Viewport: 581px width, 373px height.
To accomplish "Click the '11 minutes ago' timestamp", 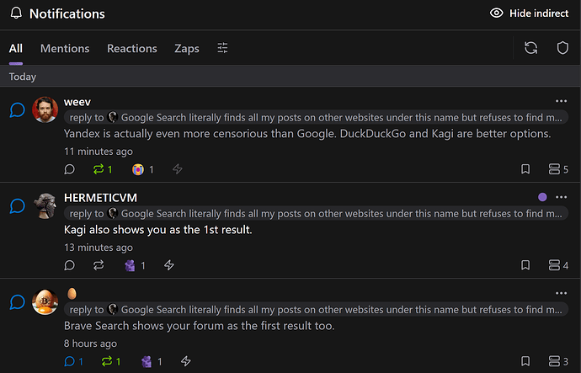I will coord(99,152).
